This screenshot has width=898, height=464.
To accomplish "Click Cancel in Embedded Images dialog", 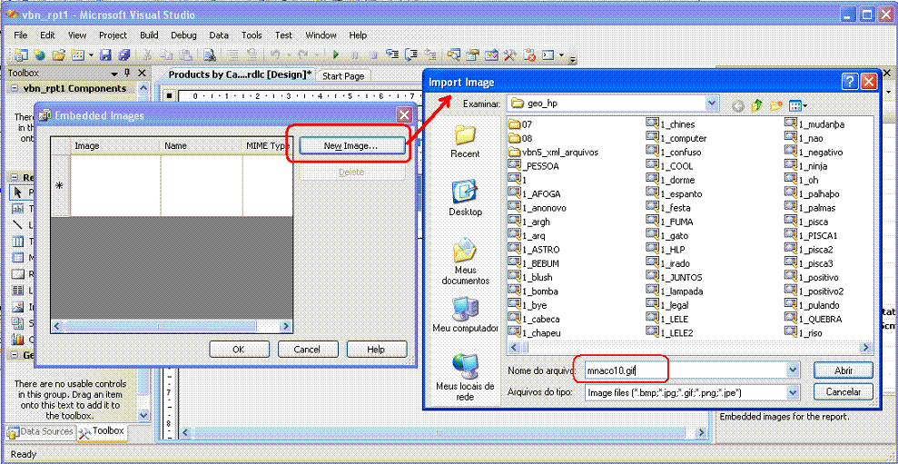I will click(x=307, y=349).
